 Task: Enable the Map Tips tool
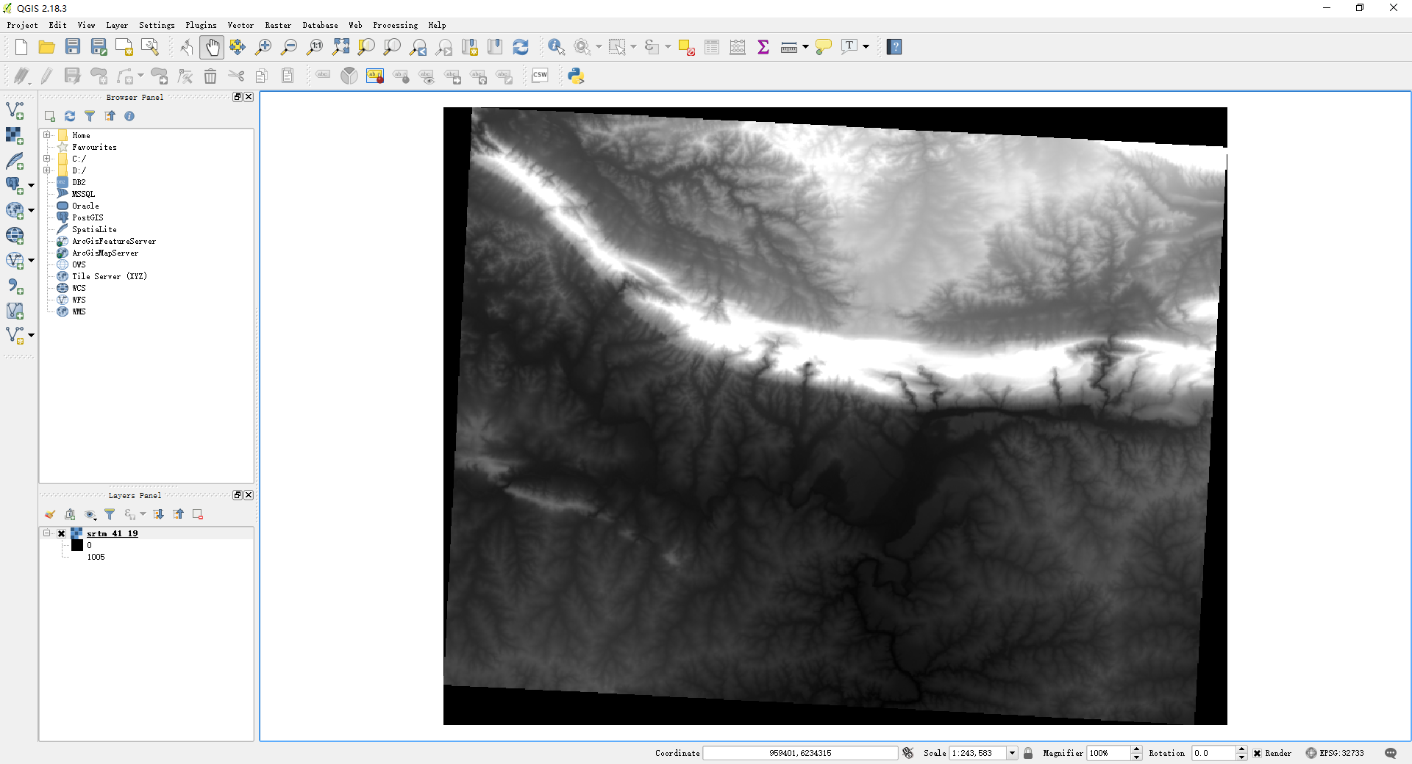pos(824,47)
